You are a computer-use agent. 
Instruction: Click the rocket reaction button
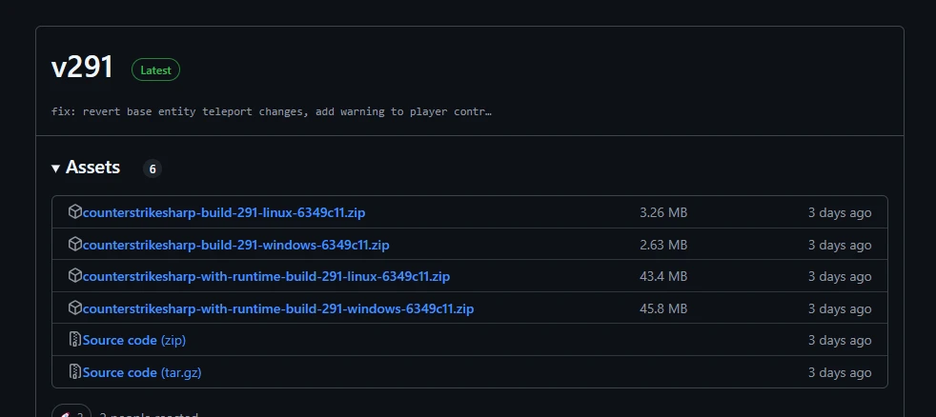pyautogui.click(x=69, y=415)
